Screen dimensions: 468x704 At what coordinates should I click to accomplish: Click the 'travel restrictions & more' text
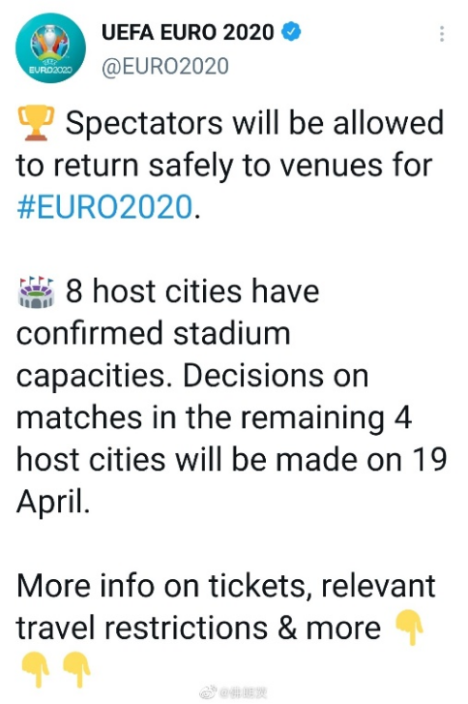coord(198,627)
